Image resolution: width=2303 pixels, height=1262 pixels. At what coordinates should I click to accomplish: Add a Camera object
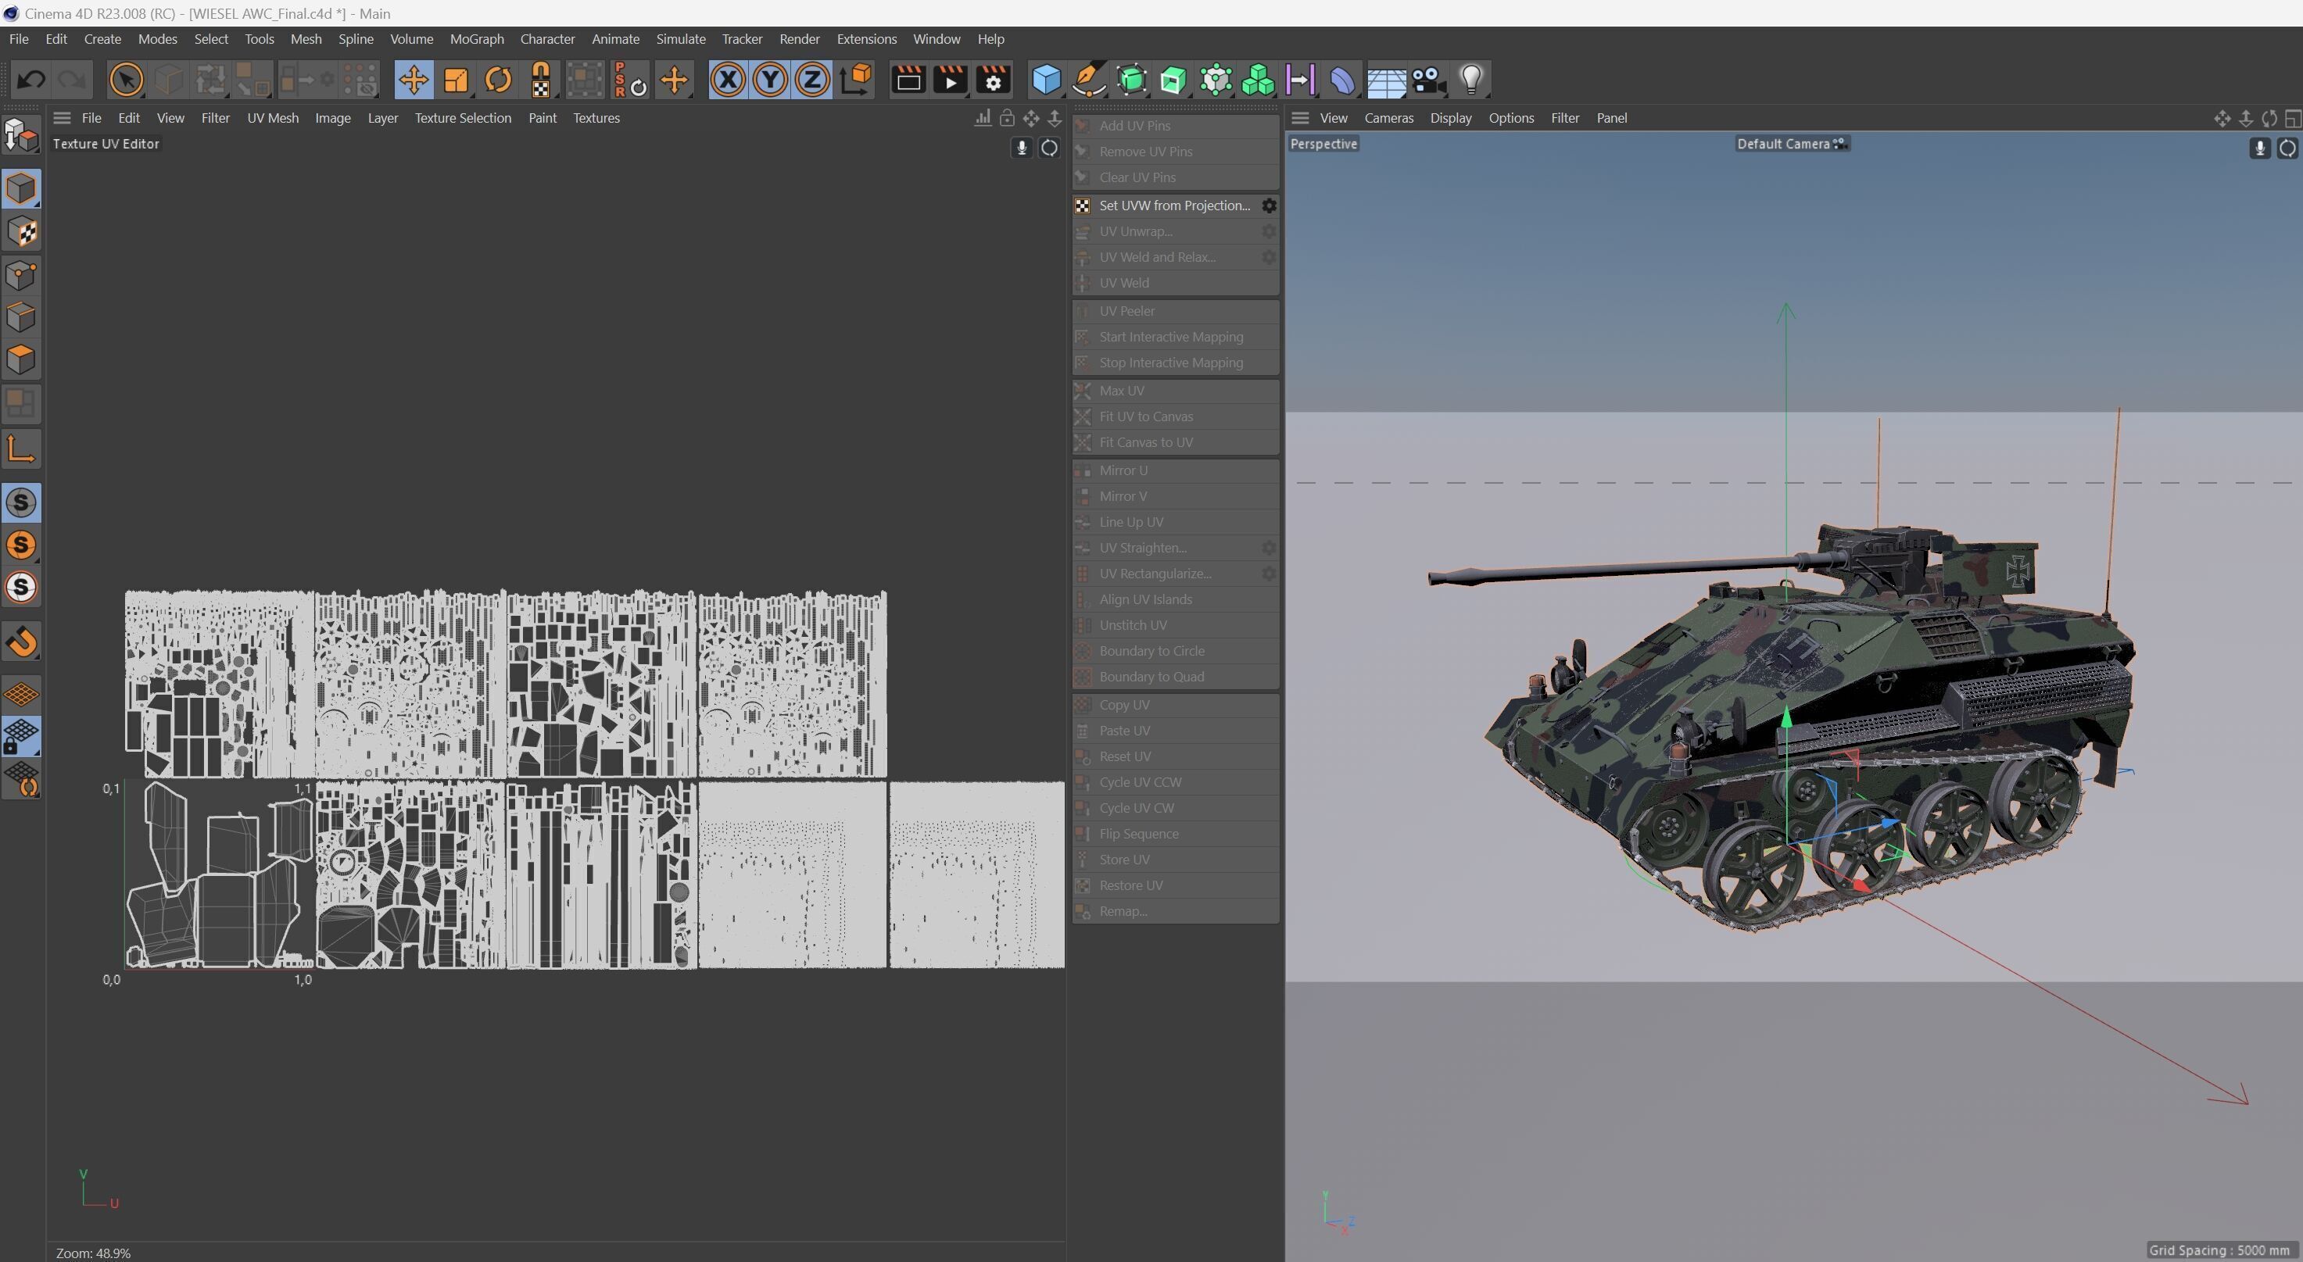point(1427,80)
